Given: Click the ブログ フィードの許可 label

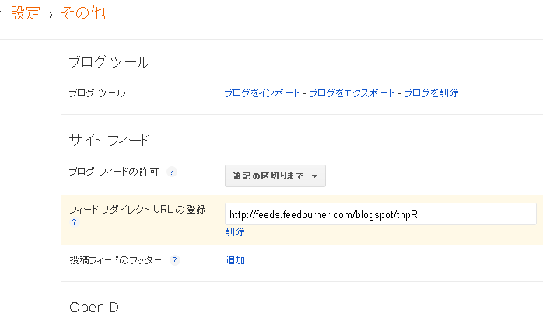Looking at the screenshot, I should click(114, 172).
